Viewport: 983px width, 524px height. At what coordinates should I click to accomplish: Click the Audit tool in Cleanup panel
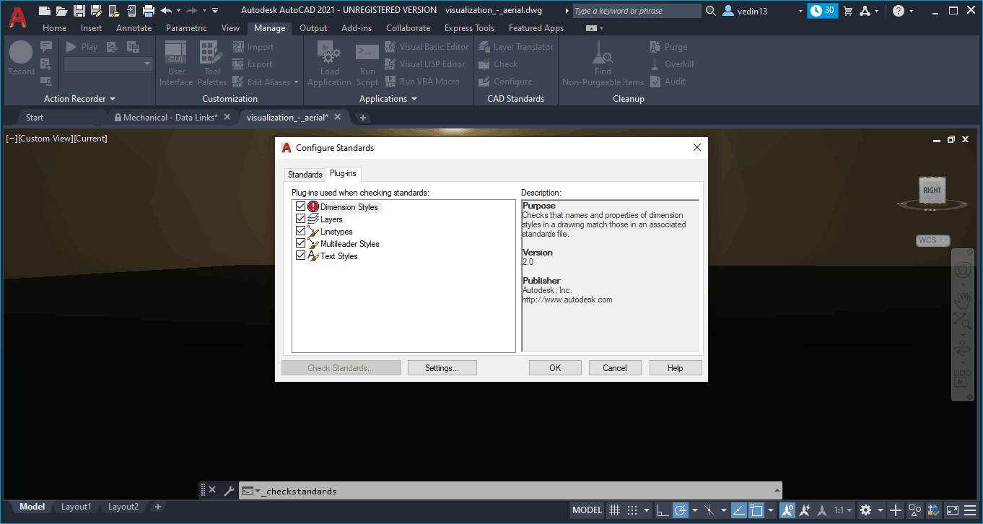(668, 82)
